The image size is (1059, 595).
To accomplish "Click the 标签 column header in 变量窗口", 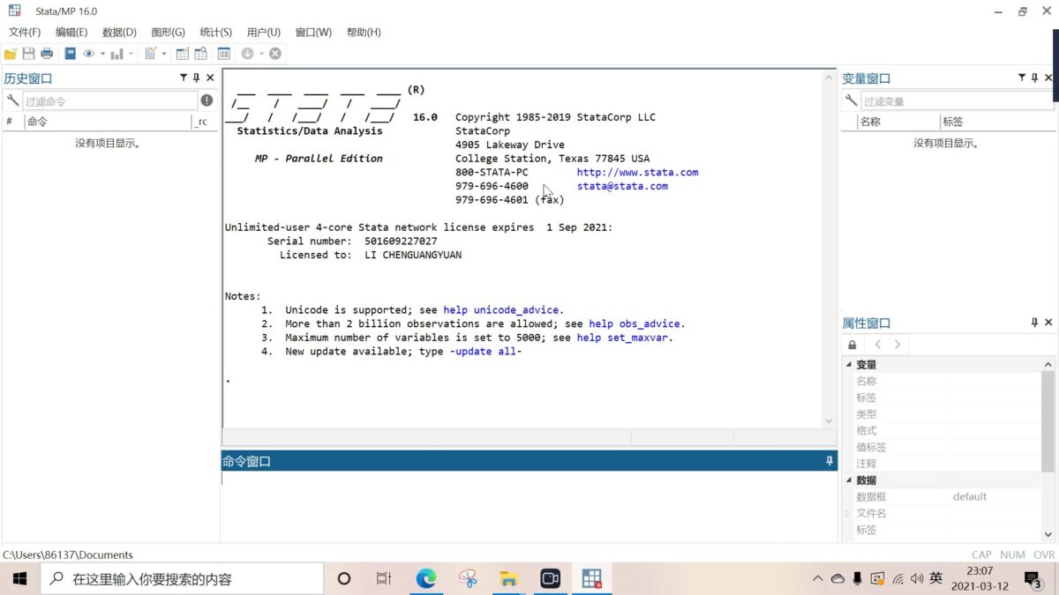I will (997, 122).
